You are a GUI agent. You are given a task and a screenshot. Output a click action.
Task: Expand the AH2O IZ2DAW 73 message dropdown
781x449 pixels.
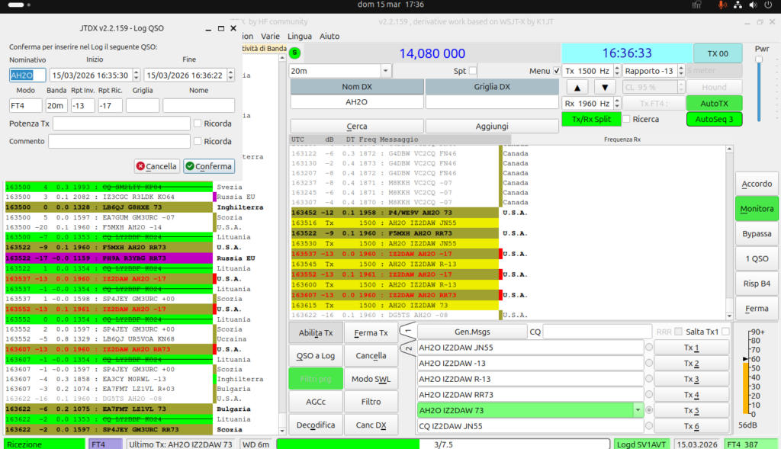[x=638, y=410]
